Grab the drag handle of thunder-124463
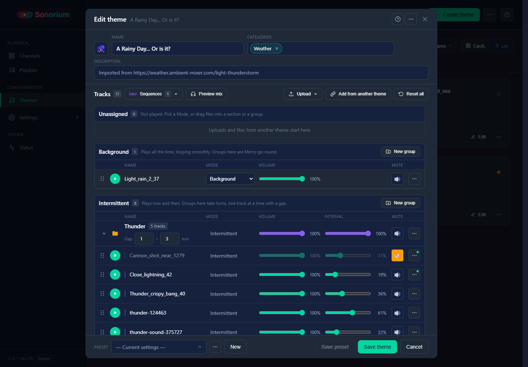 click(x=102, y=313)
